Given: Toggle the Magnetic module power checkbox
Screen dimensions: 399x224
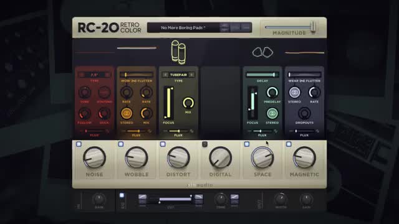Looking at the screenshot, I should pyautogui.click(x=289, y=144).
